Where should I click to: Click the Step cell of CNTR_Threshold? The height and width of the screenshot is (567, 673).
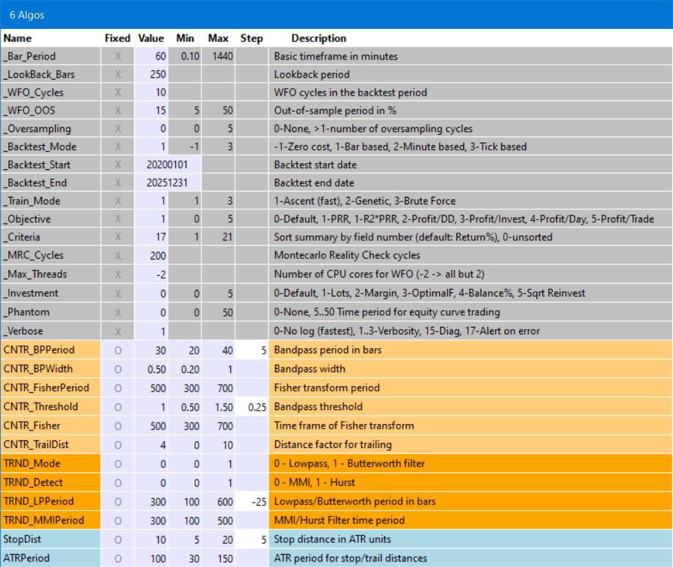[252, 407]
